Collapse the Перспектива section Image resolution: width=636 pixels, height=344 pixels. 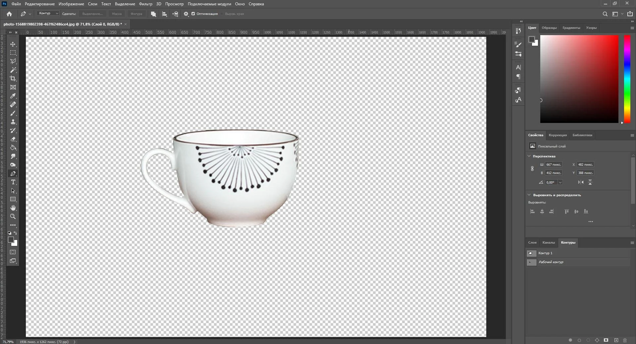pos(529,156)
